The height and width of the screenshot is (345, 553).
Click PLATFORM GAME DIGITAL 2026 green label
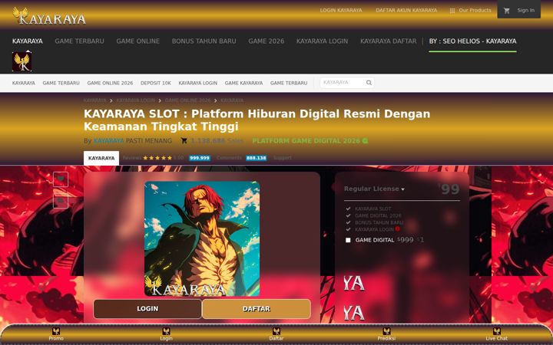tap(306, 141)
